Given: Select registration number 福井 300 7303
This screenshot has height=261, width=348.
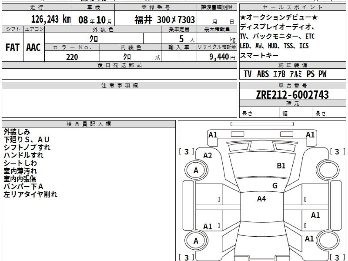Looking at the screenshot, I should click(164, 20).
